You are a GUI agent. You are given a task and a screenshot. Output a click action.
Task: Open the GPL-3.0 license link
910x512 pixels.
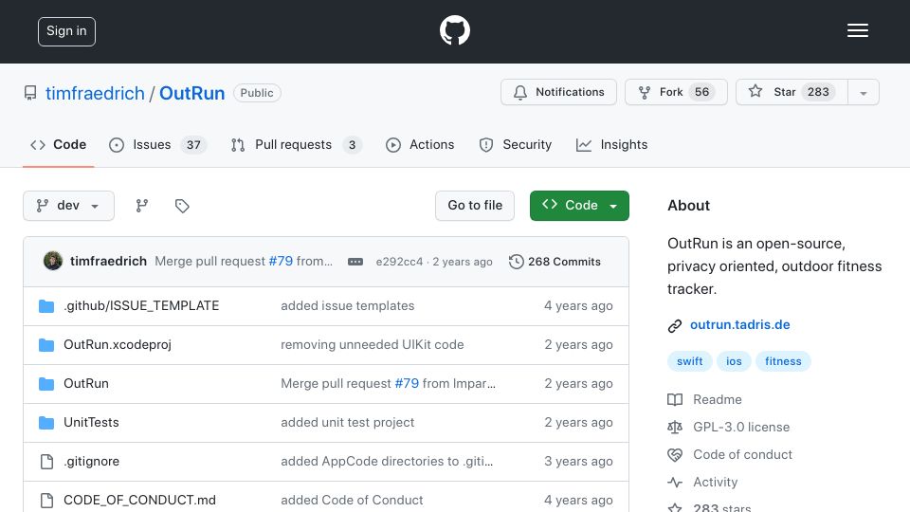point(741,428)
